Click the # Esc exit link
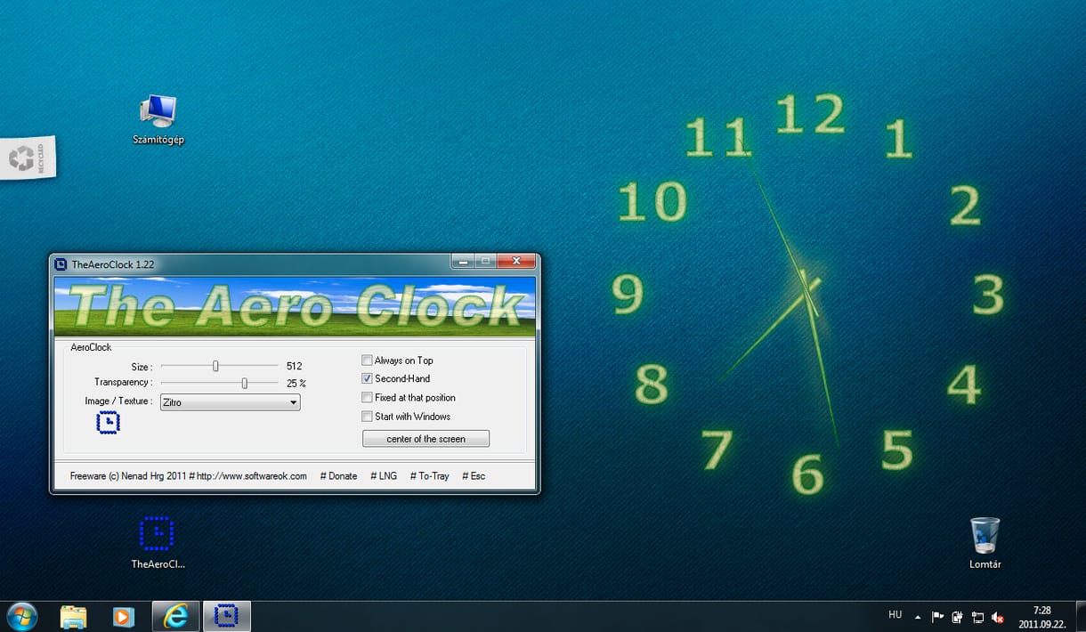This screenshot has height=632, width=1086. click(x=474, y=476)
